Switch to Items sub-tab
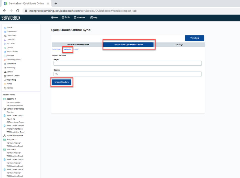 point(76,49)
